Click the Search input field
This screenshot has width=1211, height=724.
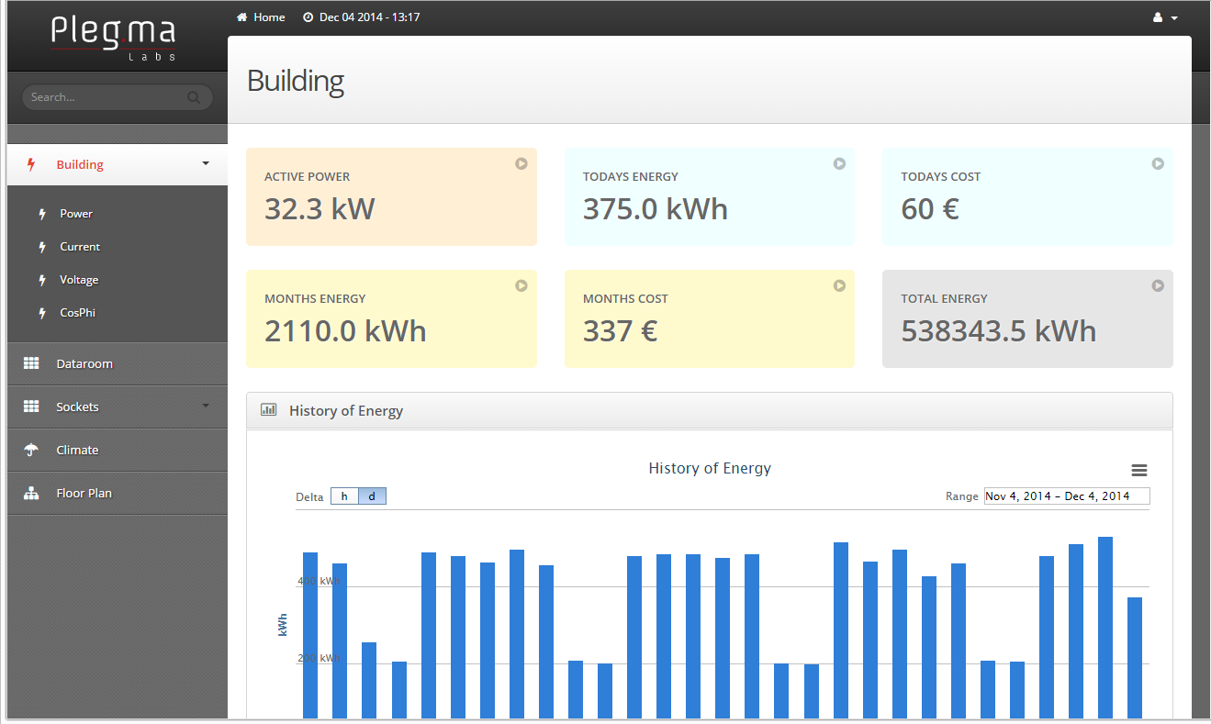(118, 97)
